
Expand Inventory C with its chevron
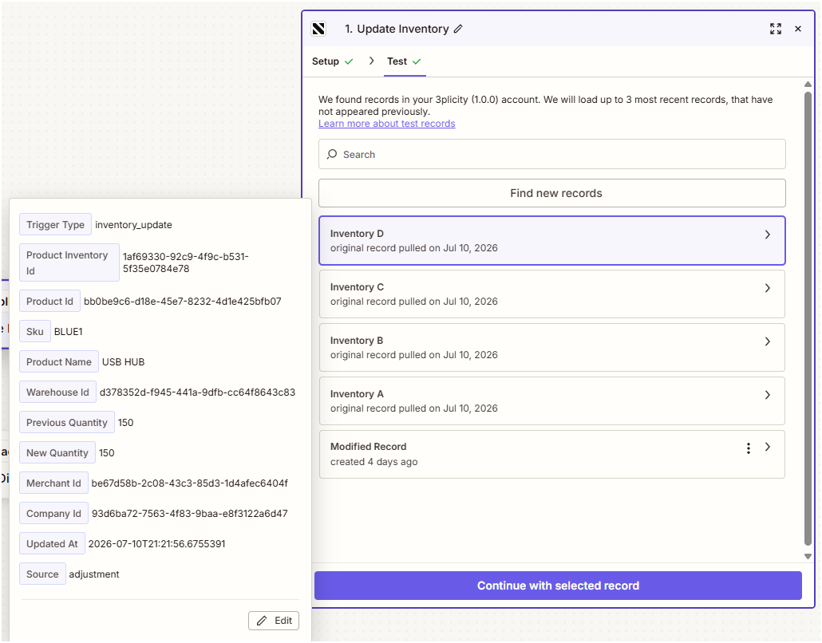(x=768, y=288)
